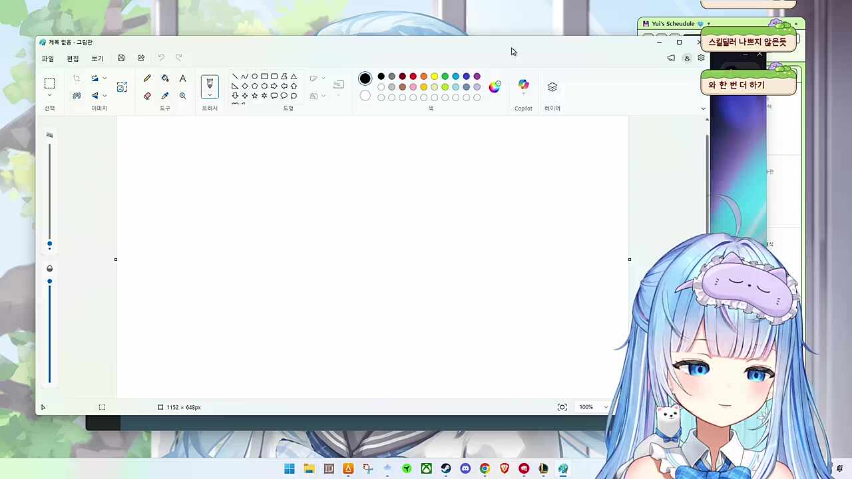The image size is (852, 479).
Task: Click the feedback megaphone icon
Action: click(x=671, y=58)
